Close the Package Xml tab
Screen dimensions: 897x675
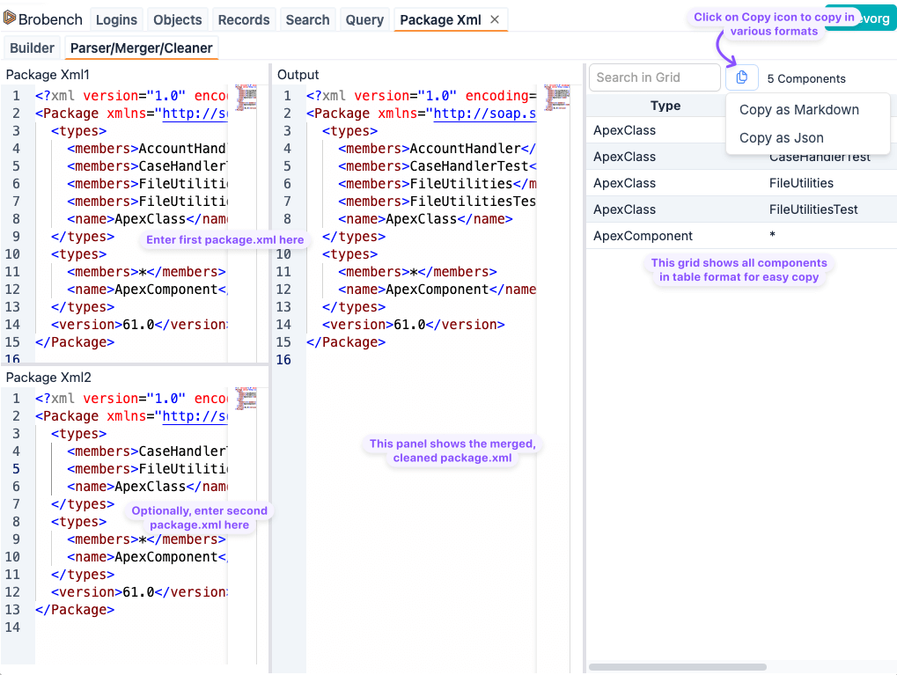(495, 19)
